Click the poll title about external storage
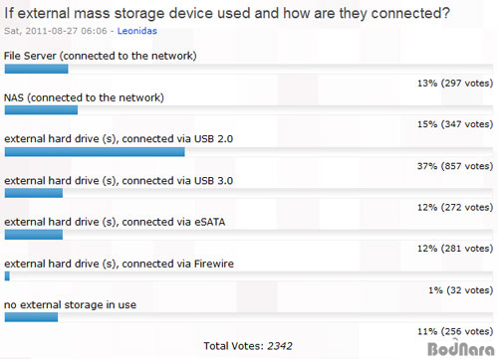The image size is (498, 359). pyautogui.click(x=227, y=13)
